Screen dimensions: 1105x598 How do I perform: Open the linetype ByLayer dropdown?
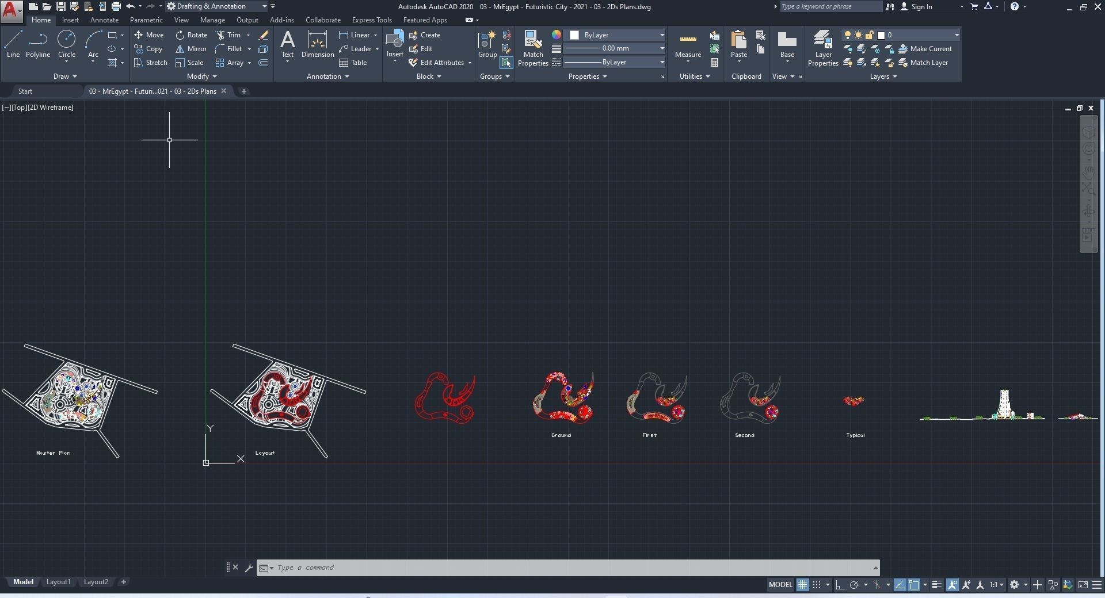615,62
